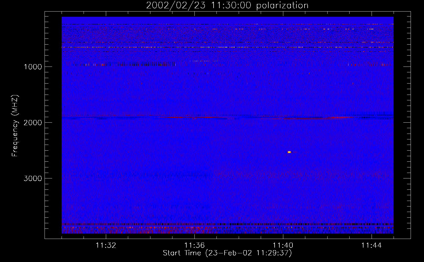The width and height of the screenshot is (424, 262).
Task: Click the 11:36 time tick label
Action: (x=194, y=245)
